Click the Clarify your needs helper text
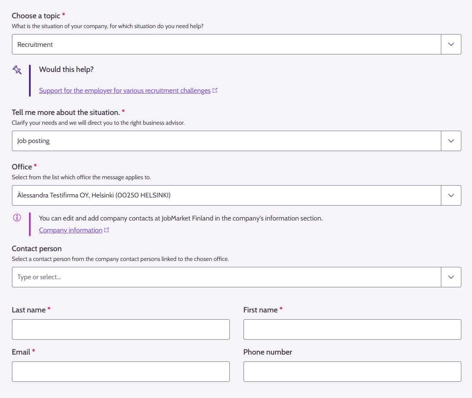 98,123
